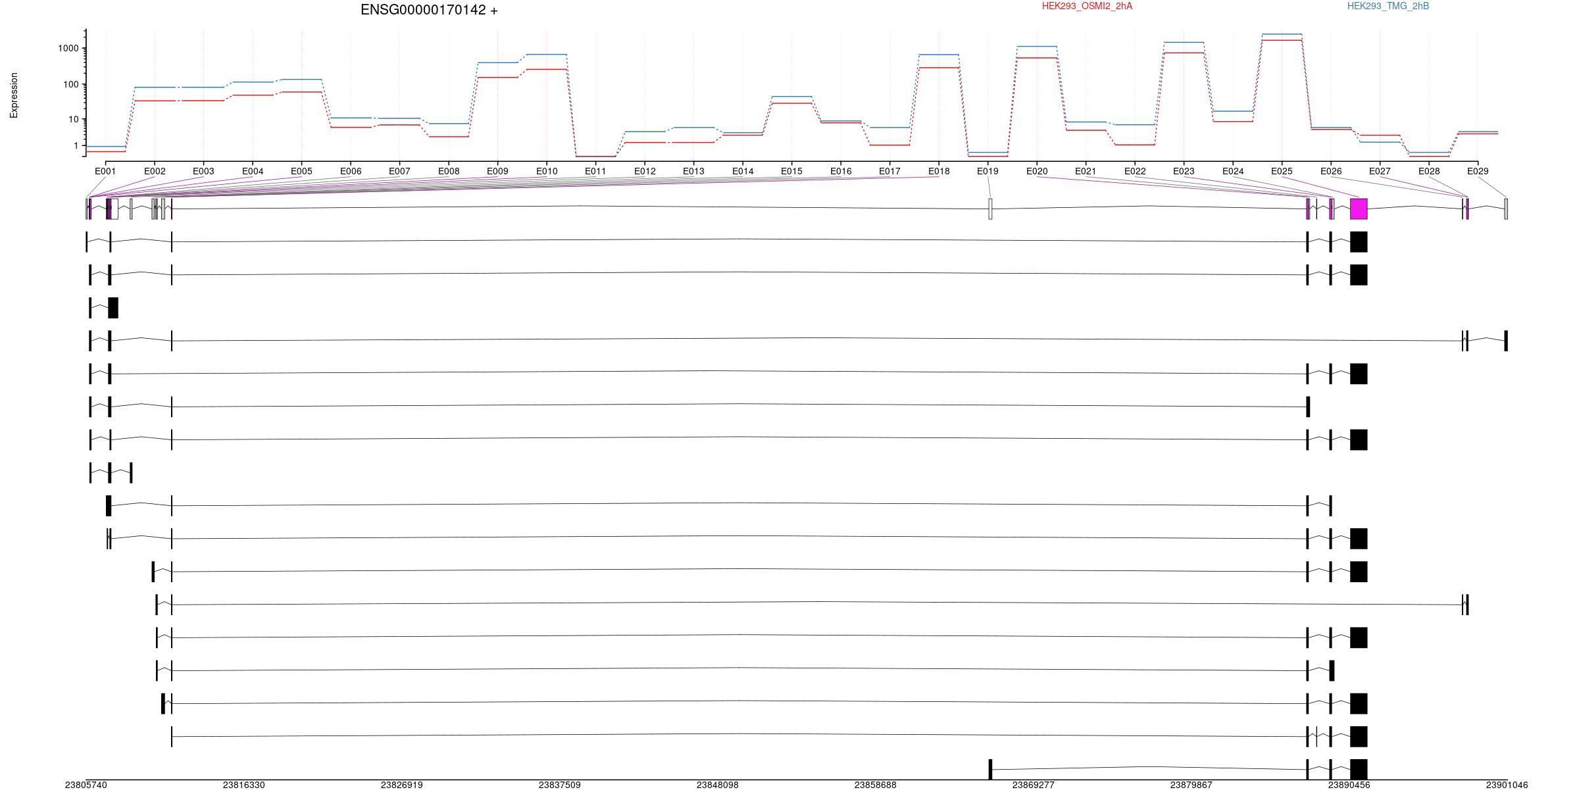Click exon bin label E022

click(1135, 171)
